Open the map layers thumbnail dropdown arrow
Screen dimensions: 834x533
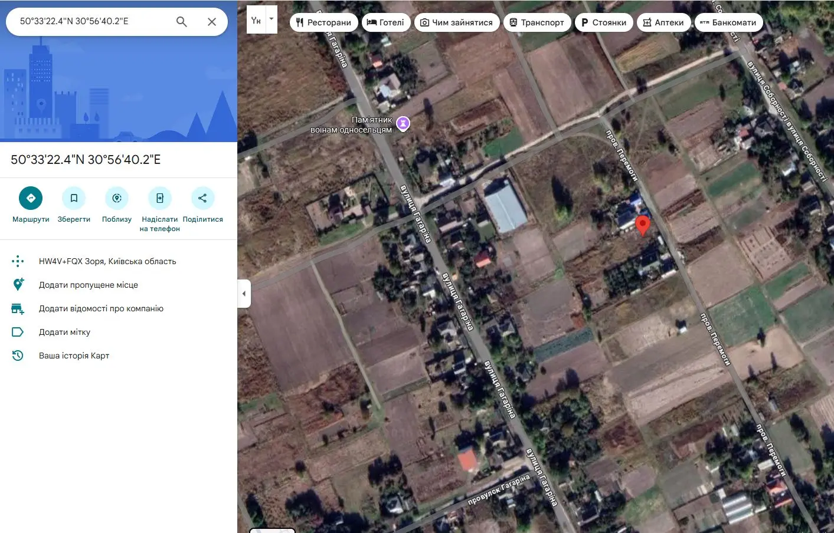270,18
